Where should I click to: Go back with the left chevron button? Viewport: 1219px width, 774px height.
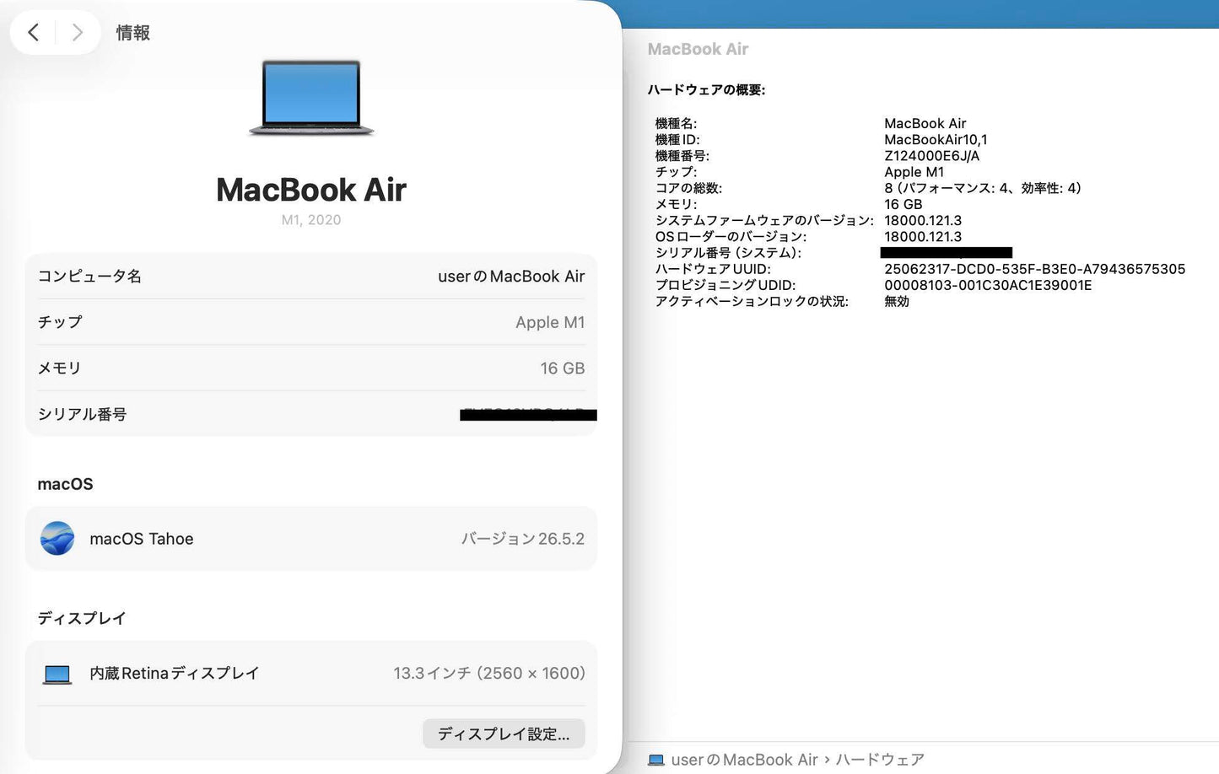[34, 33]
